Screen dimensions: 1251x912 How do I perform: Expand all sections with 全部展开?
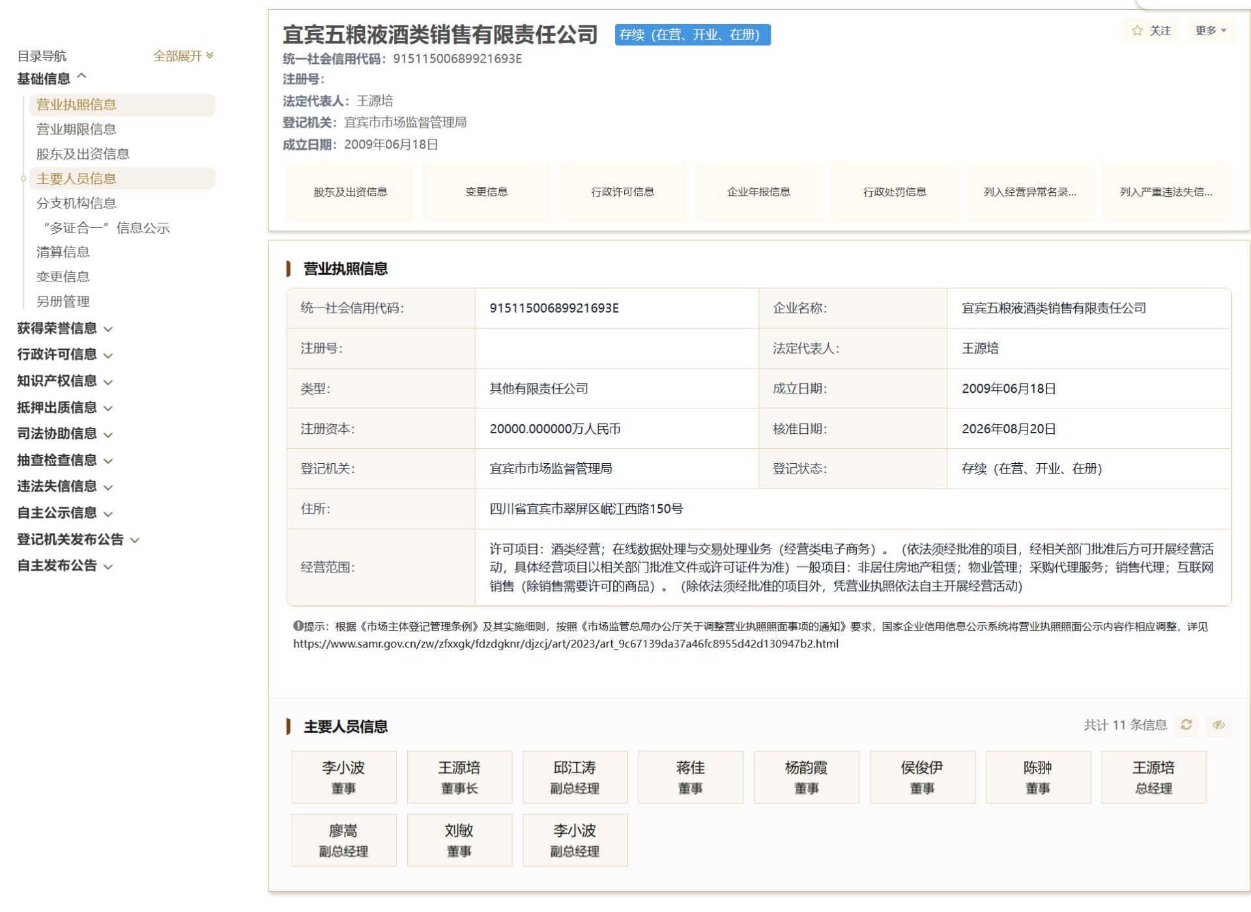(183, 56)
